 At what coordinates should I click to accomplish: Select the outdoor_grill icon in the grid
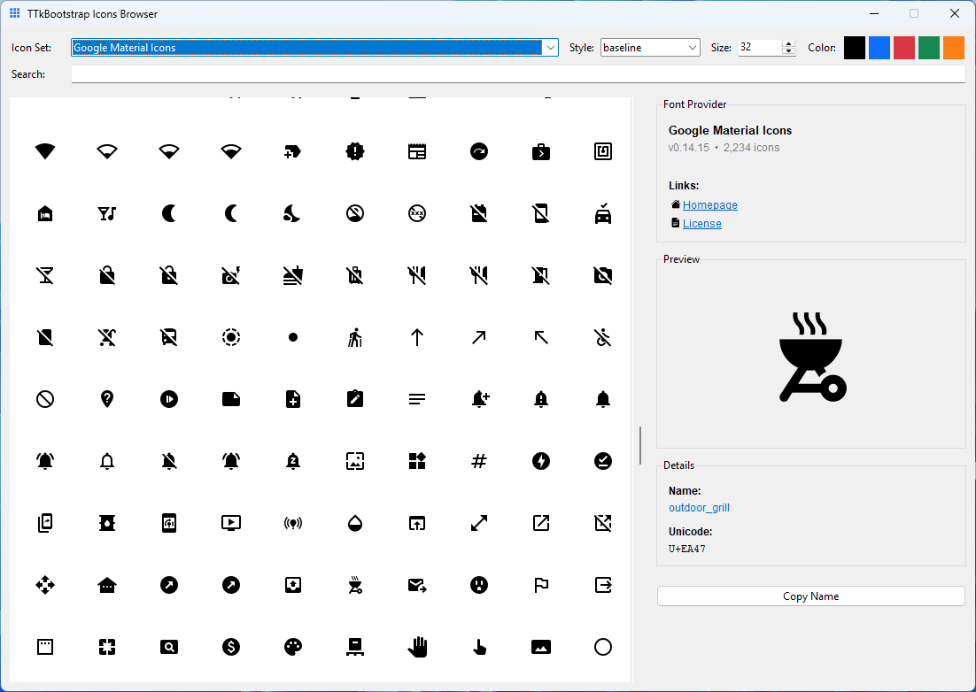(355, 585)
